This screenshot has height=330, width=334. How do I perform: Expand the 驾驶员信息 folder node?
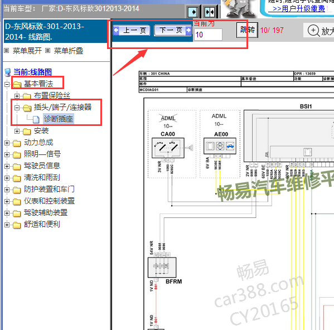[7, 166]
